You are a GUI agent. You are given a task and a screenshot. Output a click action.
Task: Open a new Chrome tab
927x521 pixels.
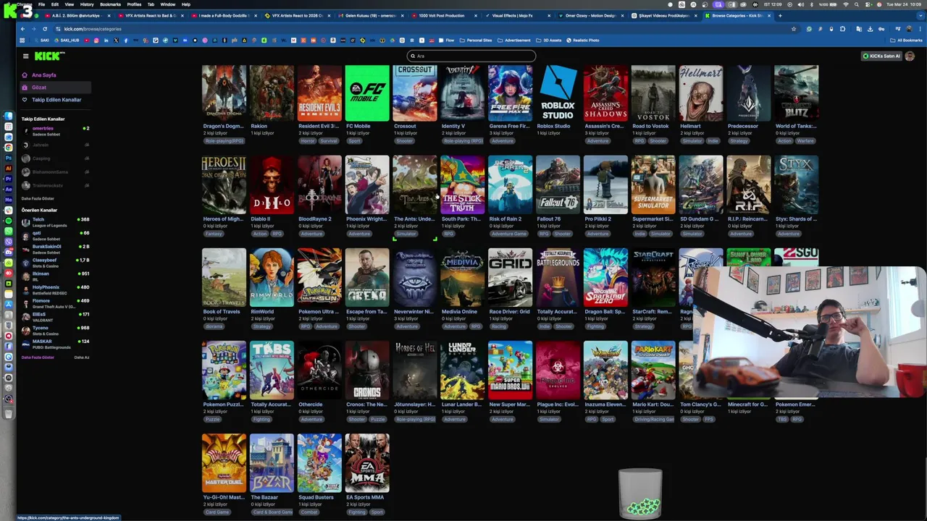pos(780,15)
